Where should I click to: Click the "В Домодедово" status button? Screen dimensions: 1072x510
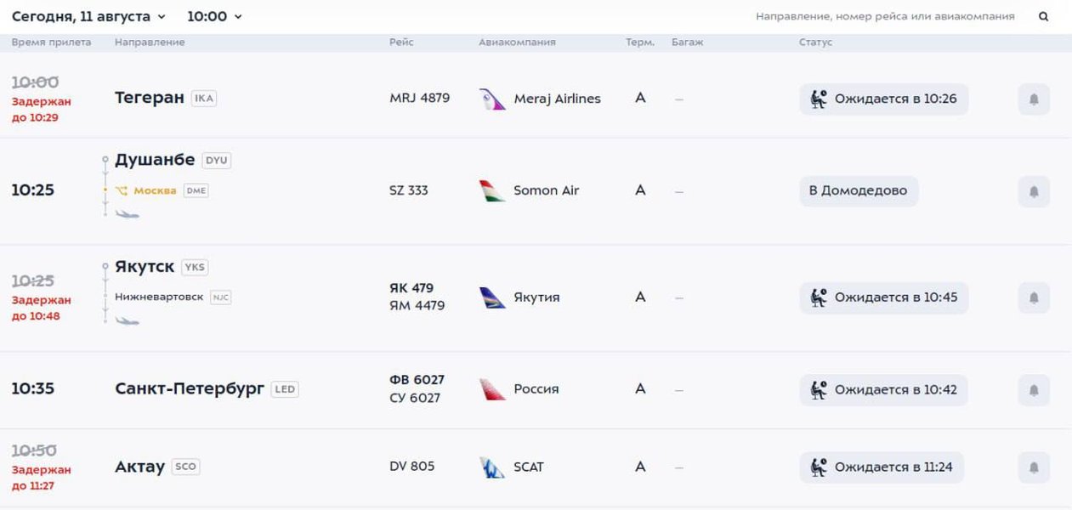858,190
